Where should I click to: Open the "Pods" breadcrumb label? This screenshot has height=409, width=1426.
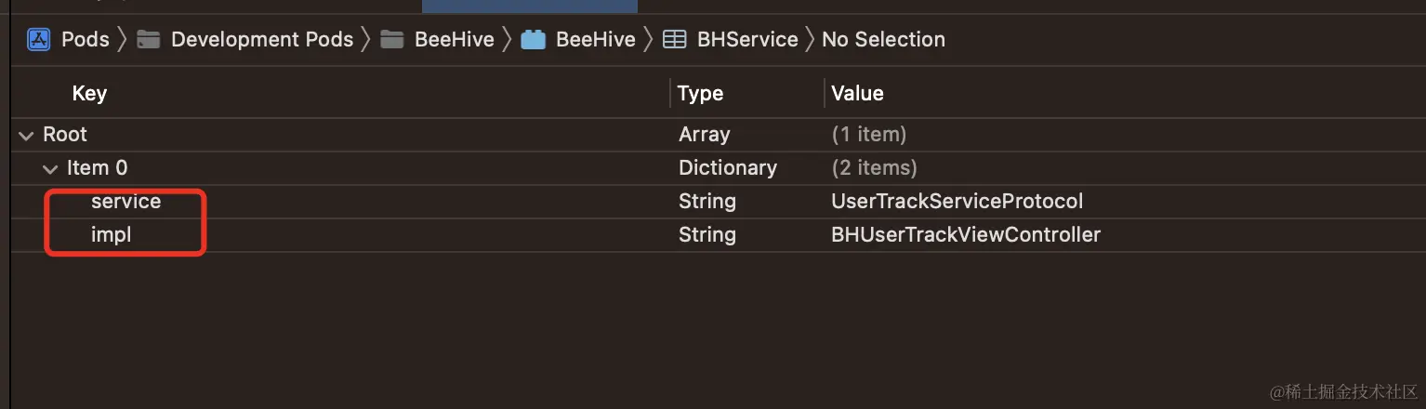coord(85,39)
